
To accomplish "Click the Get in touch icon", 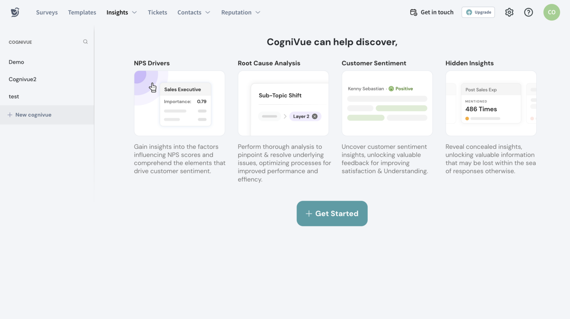I will [x=413, y=12].
